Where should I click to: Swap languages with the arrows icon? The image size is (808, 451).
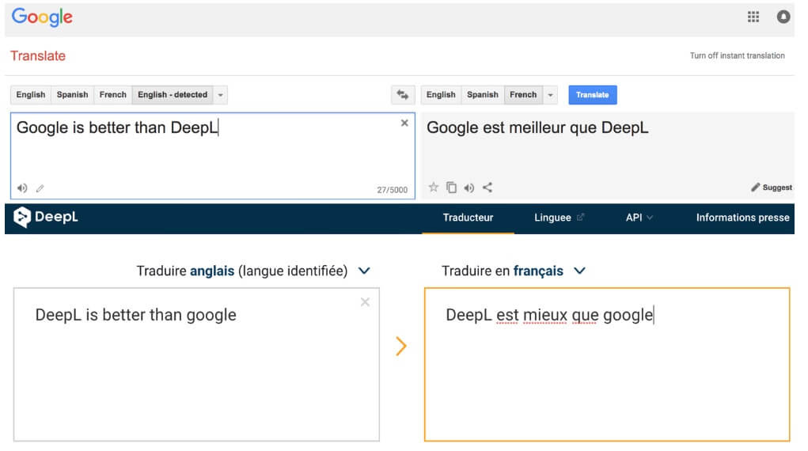click(403, 95)
